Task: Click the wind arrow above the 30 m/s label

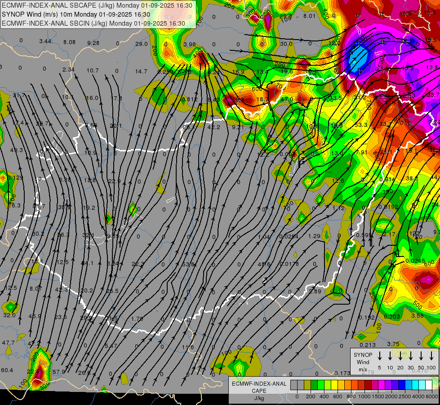Action: tap(411, 355)
